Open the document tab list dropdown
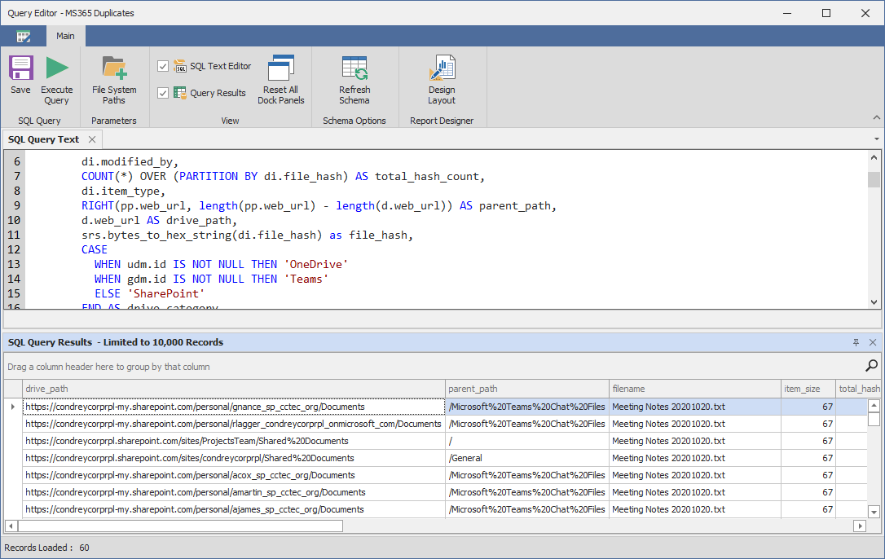885x559 pixels. point(876,139)
